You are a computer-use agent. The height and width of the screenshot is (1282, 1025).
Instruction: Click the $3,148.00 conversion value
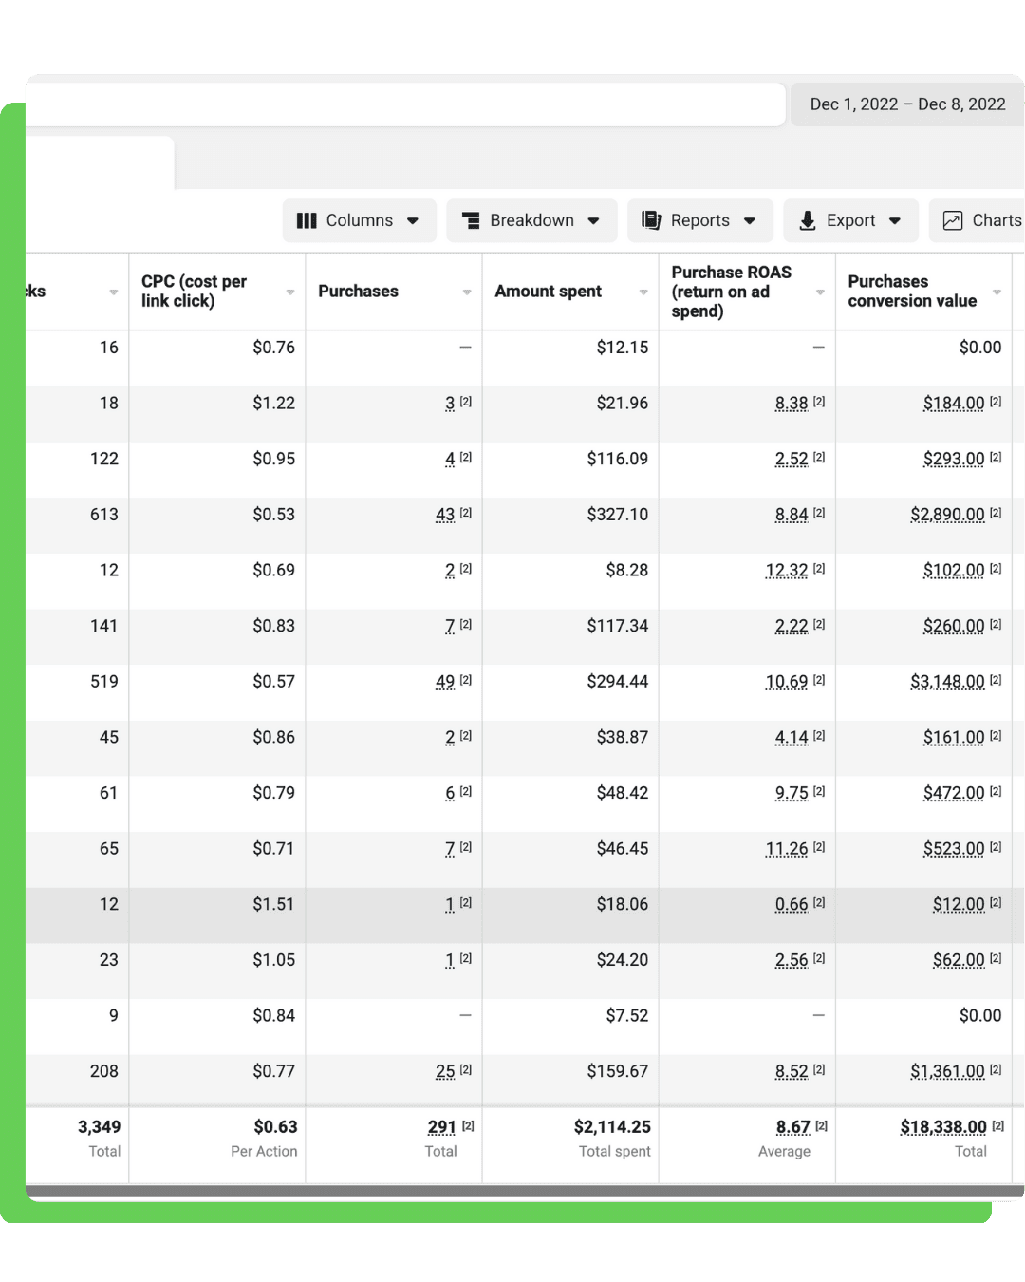tap(947, 682)
